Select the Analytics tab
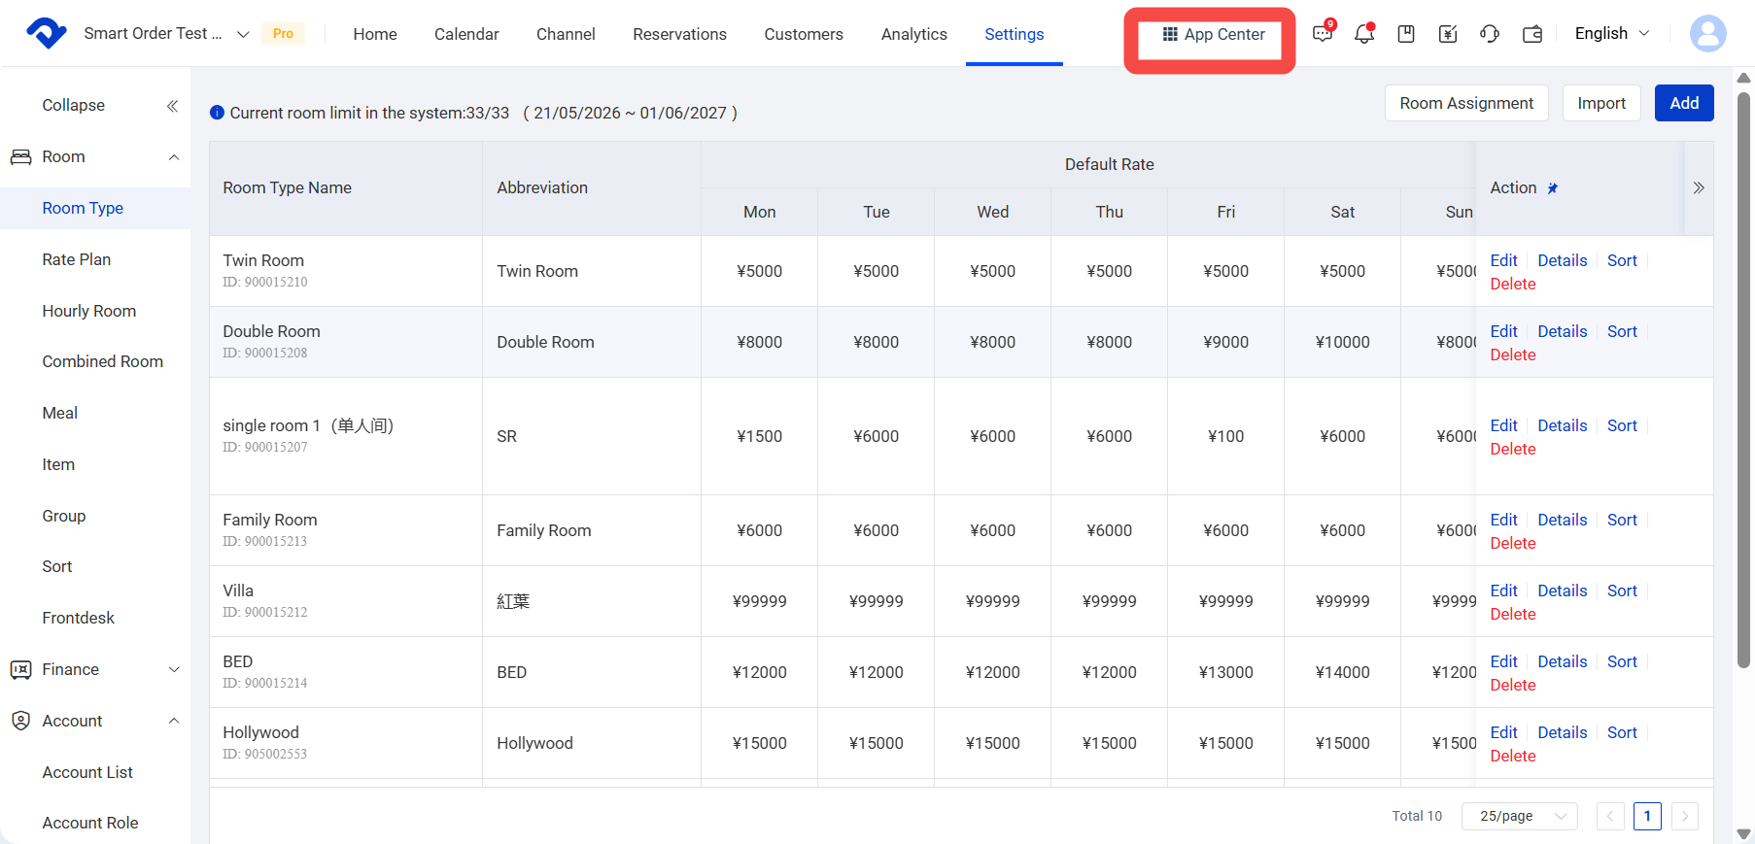1755x844 pixels. click(x=914, y=34)
